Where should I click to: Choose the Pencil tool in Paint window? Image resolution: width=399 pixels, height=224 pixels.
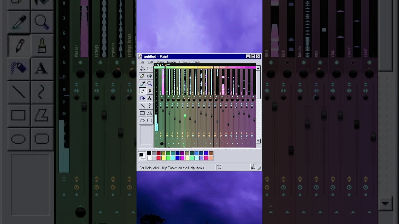click(142, 91)
